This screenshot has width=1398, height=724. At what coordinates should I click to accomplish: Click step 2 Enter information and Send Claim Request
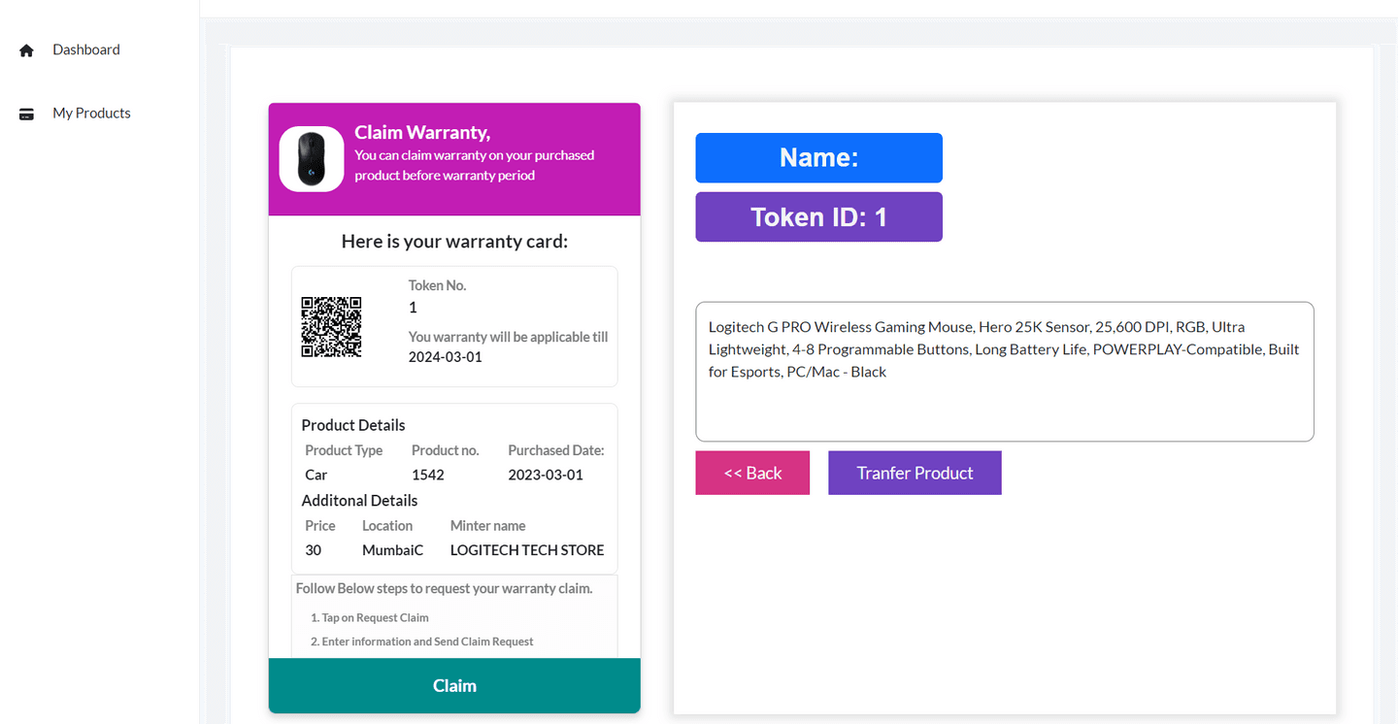coord(422,642)
